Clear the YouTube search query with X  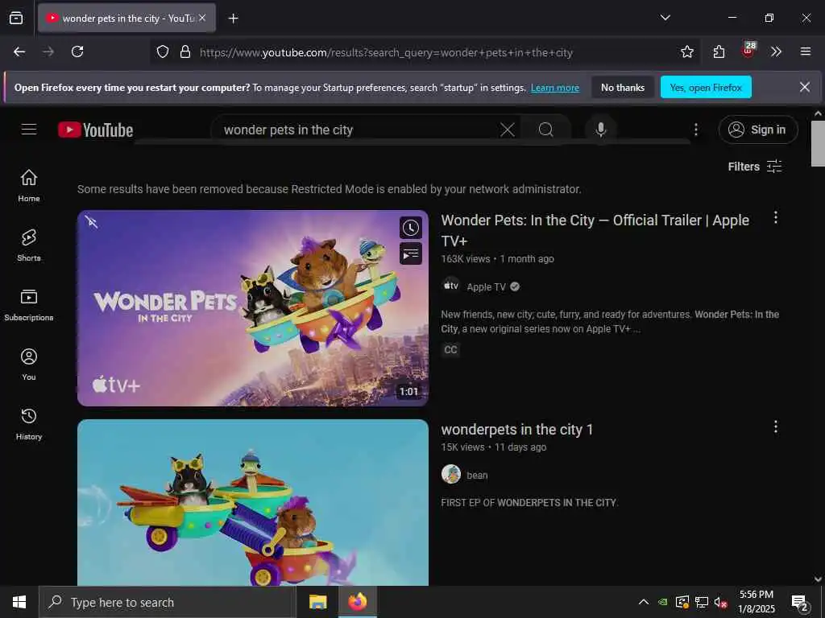click(508, 130)
